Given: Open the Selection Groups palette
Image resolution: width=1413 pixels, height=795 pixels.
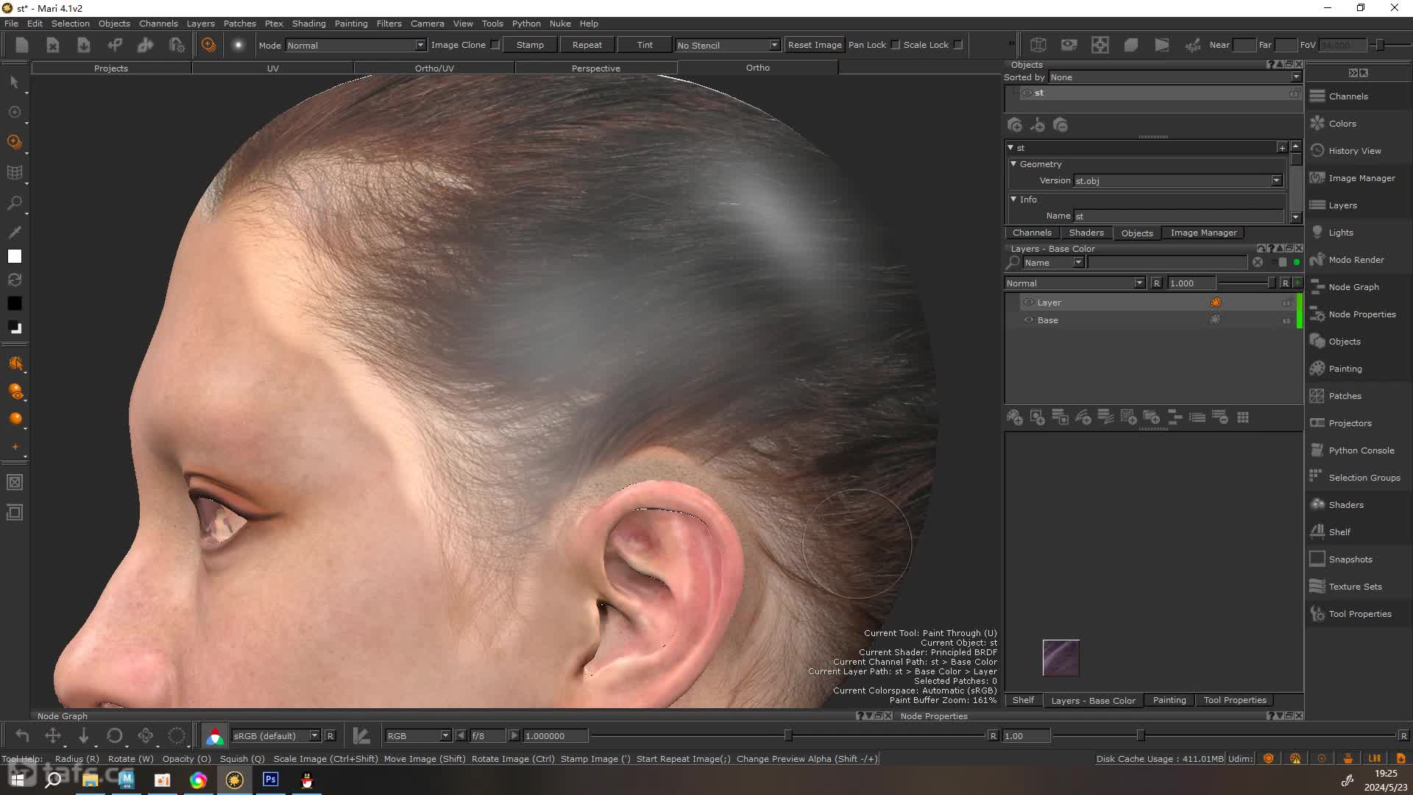Looking at the screenshot, I should tap(1364, 478).
